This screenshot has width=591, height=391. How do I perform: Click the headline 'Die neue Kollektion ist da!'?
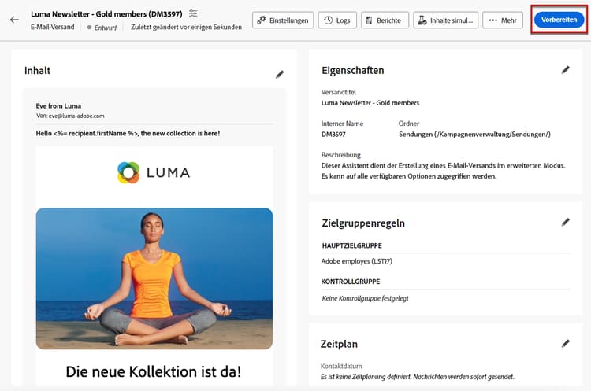pos(154,372)
